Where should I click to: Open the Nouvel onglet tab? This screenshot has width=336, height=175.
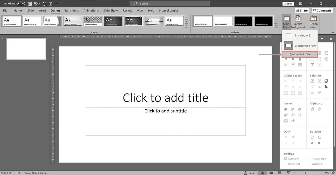point(169,11)
